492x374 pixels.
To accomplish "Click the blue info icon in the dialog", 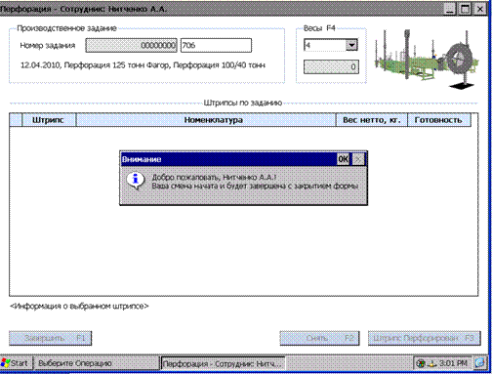I will (x=136, y=181).
